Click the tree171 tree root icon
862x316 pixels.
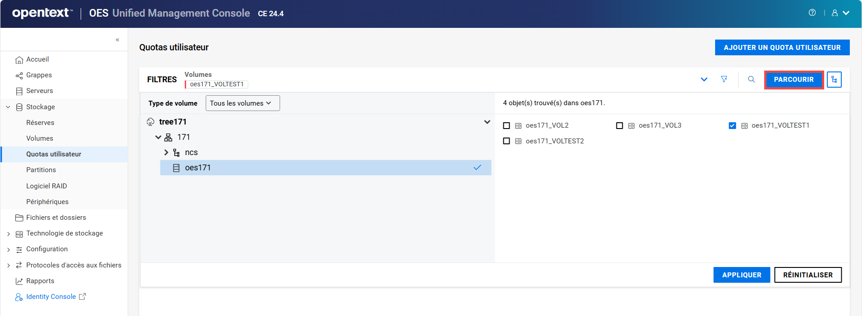(x=151, y=122)
